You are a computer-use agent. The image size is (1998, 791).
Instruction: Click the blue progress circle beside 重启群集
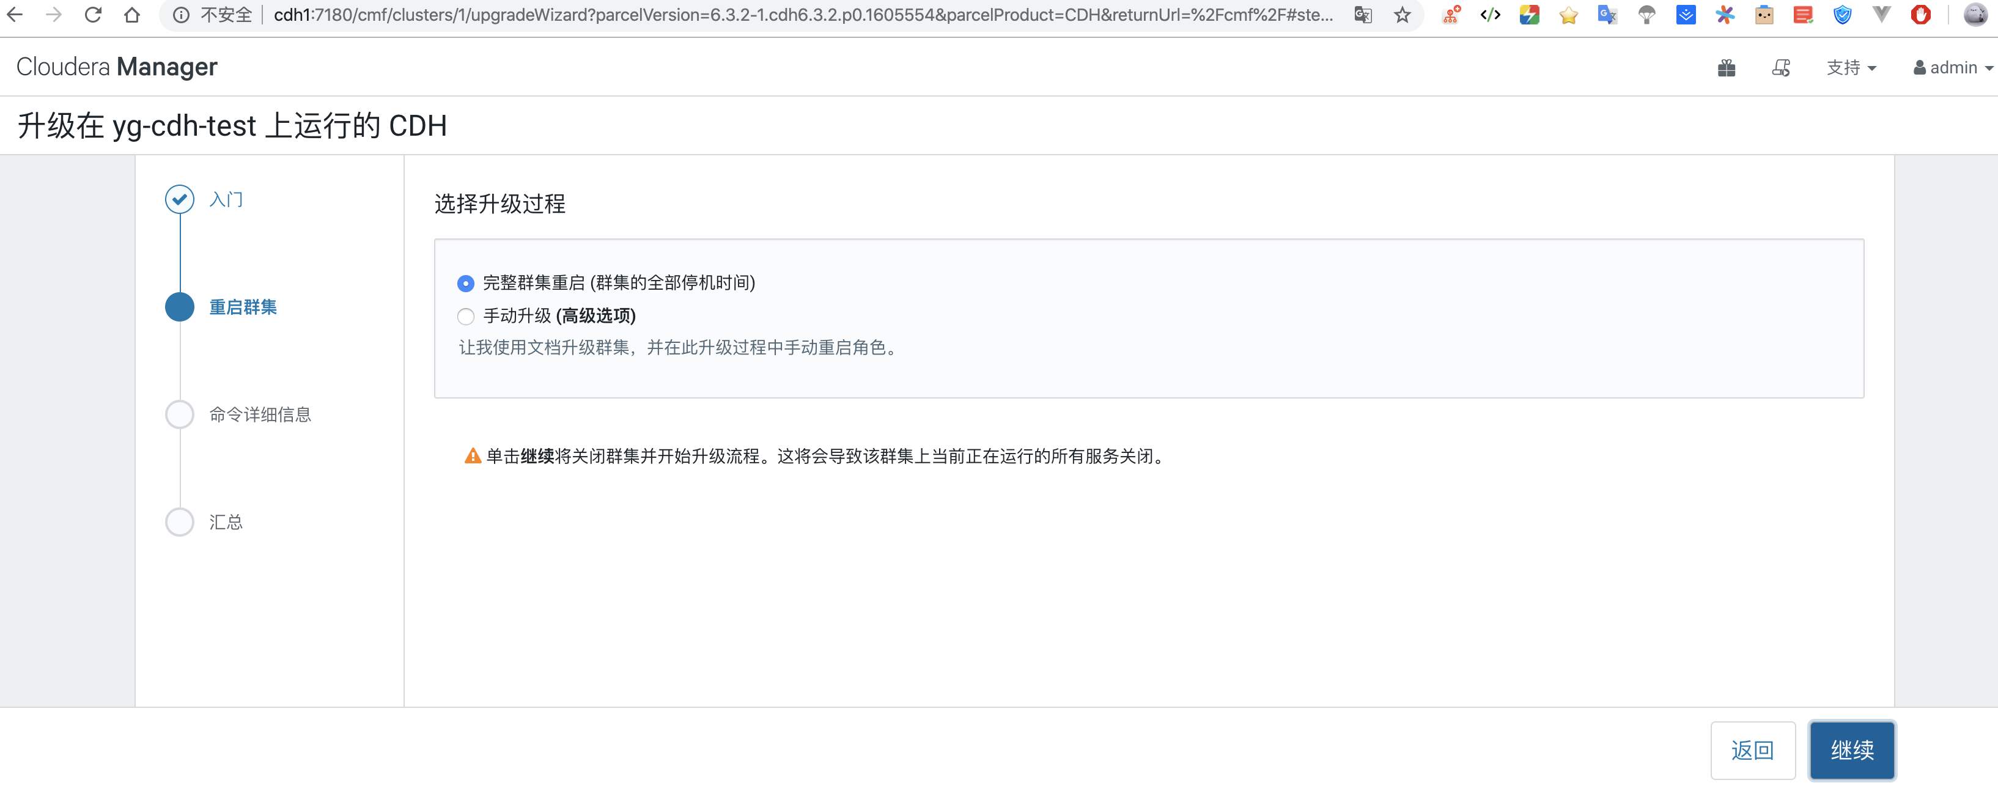tap(179, 306)
